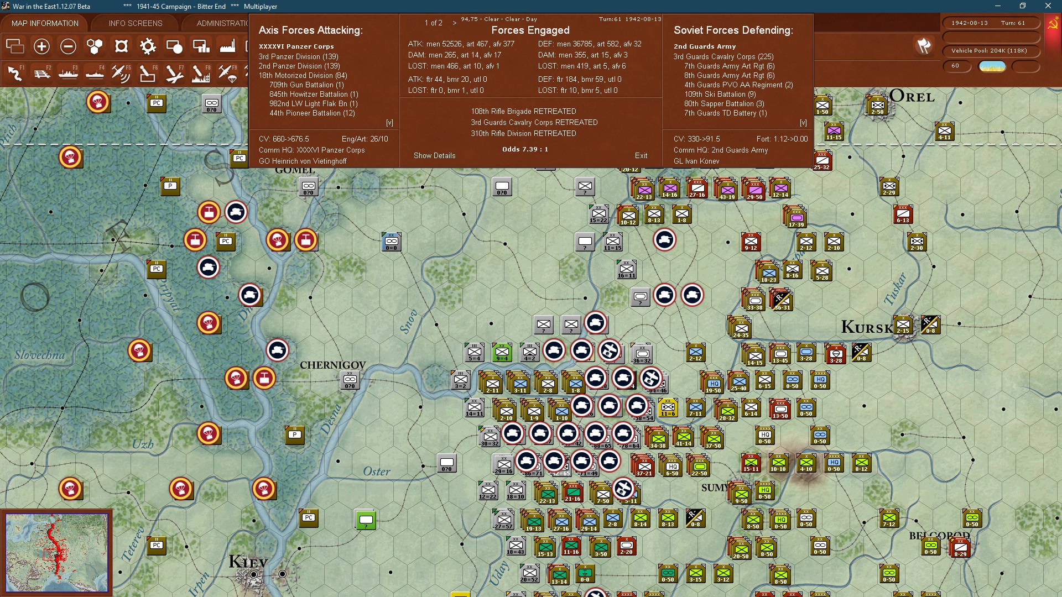1062x597 pixels.
Task: Select F4 amphibious transport mode
Action: (95, 73)
